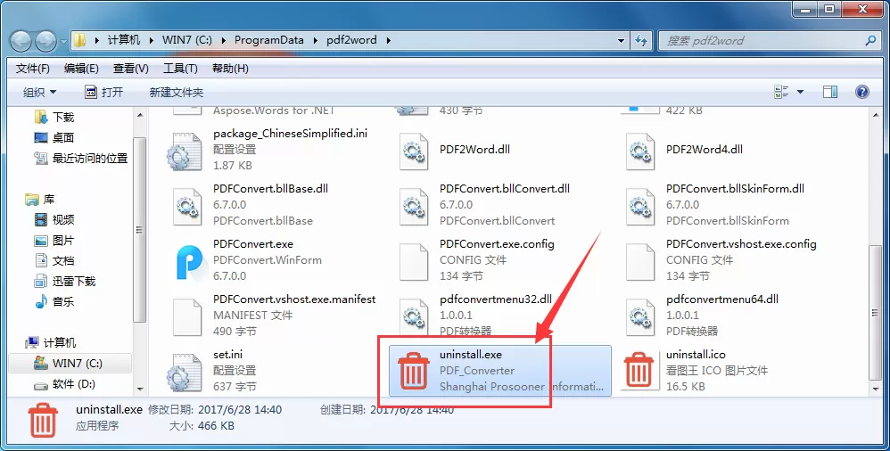The height and width of the screenshot is (451, 890).
Task: Expand the recent pages dropdown arrow
Action: point(62,41)
